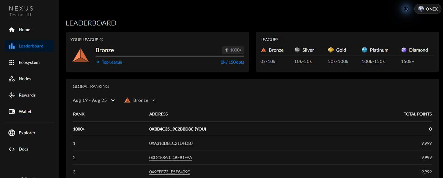The image size is (443, 178).
Task: Click the Bronze triangle icon in Leagues panel
Action: tap(263, 50)
